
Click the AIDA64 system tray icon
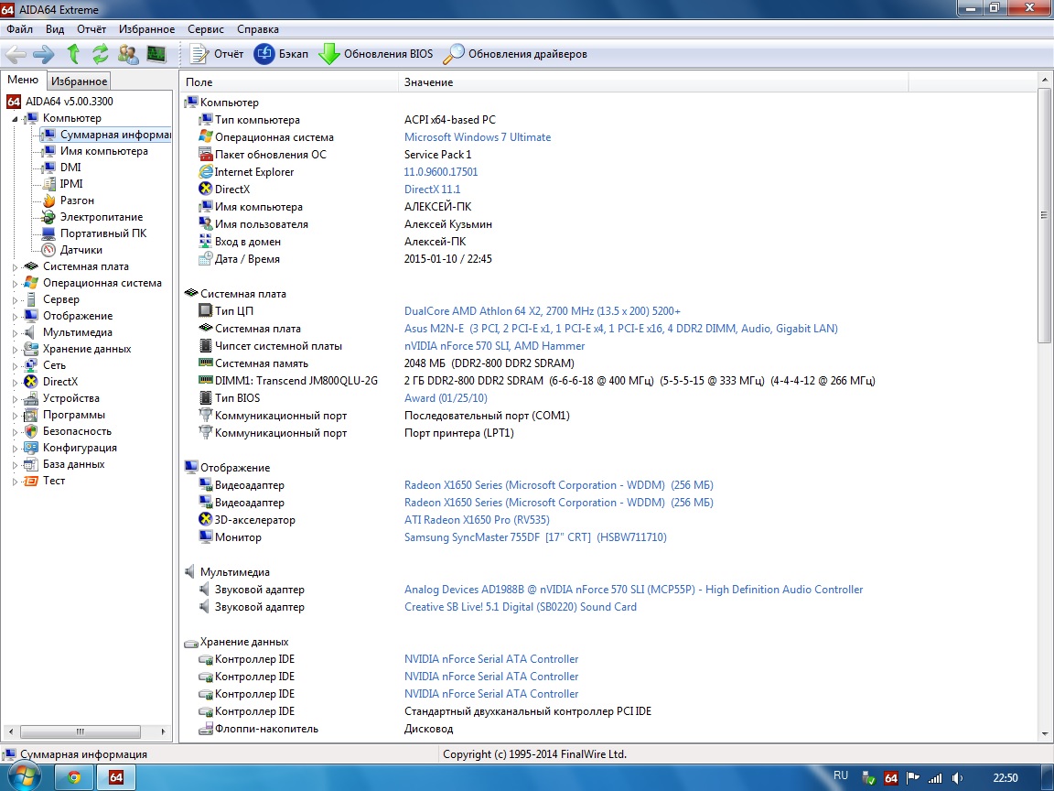click(890, 778)
